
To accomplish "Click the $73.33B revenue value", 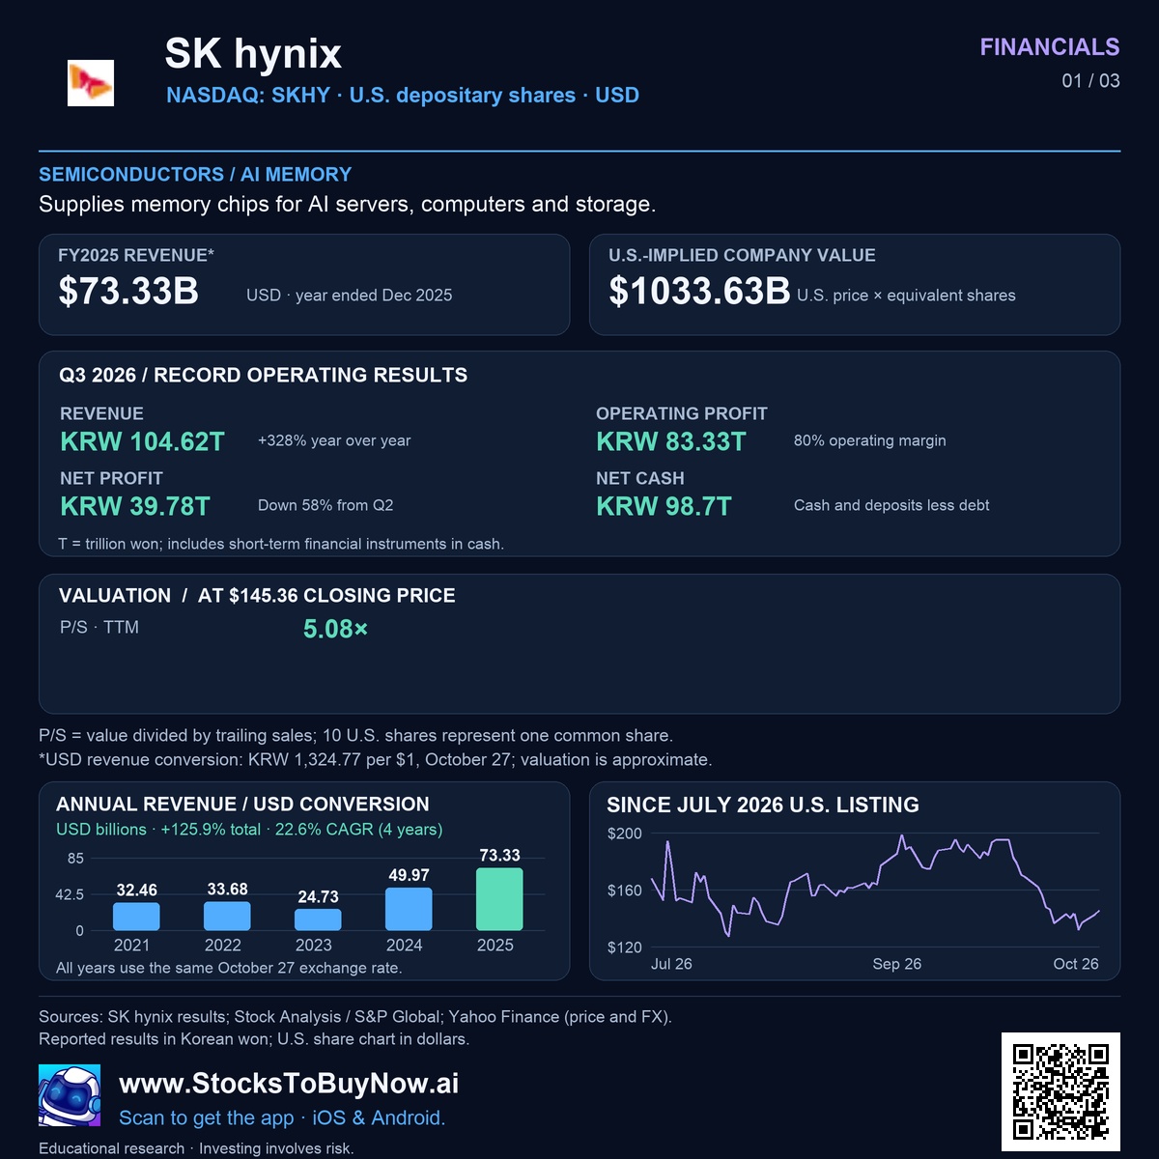I will click(x=128, y=291).
